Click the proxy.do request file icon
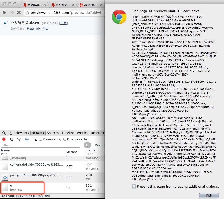 5,177
